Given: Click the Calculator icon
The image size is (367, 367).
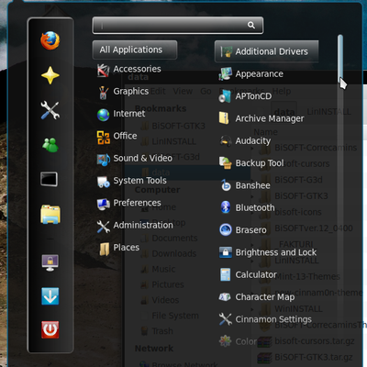Looking at the screenshot, I should tap(226, 274).
